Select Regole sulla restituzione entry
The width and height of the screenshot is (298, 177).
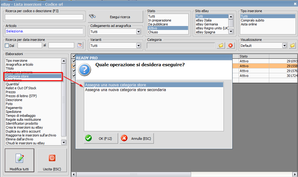23,120
